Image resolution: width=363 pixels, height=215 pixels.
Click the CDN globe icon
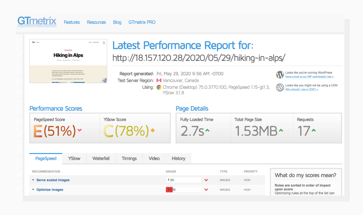click(x=279, y=88)
